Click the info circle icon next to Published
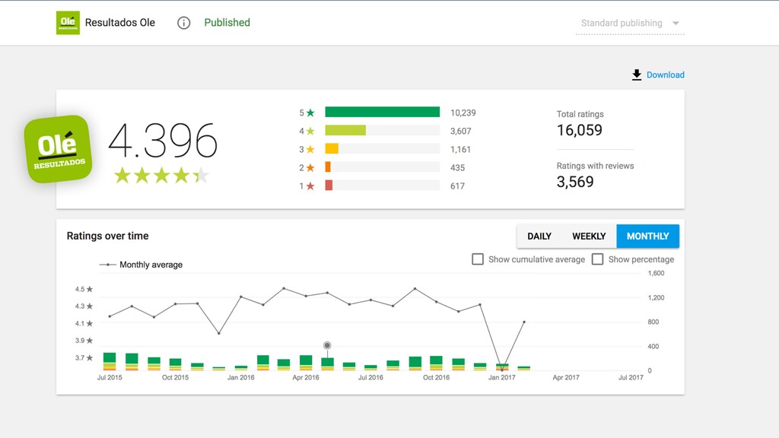Image resolution: width=779 pixels, height=438 pixels. coord(184,23)
